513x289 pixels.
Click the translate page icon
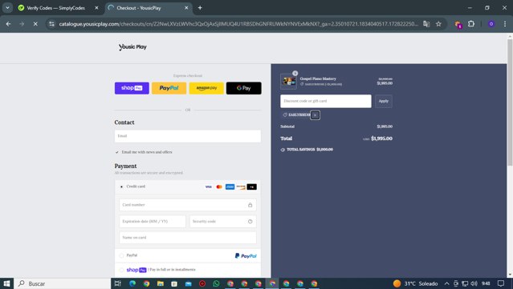coord(426,24)
